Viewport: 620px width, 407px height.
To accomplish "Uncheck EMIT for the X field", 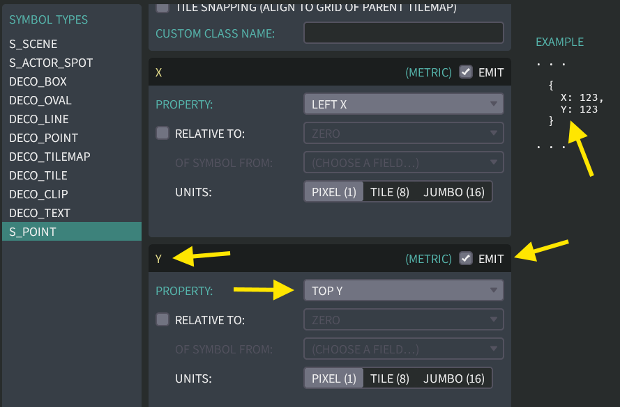I will point(466,72).
